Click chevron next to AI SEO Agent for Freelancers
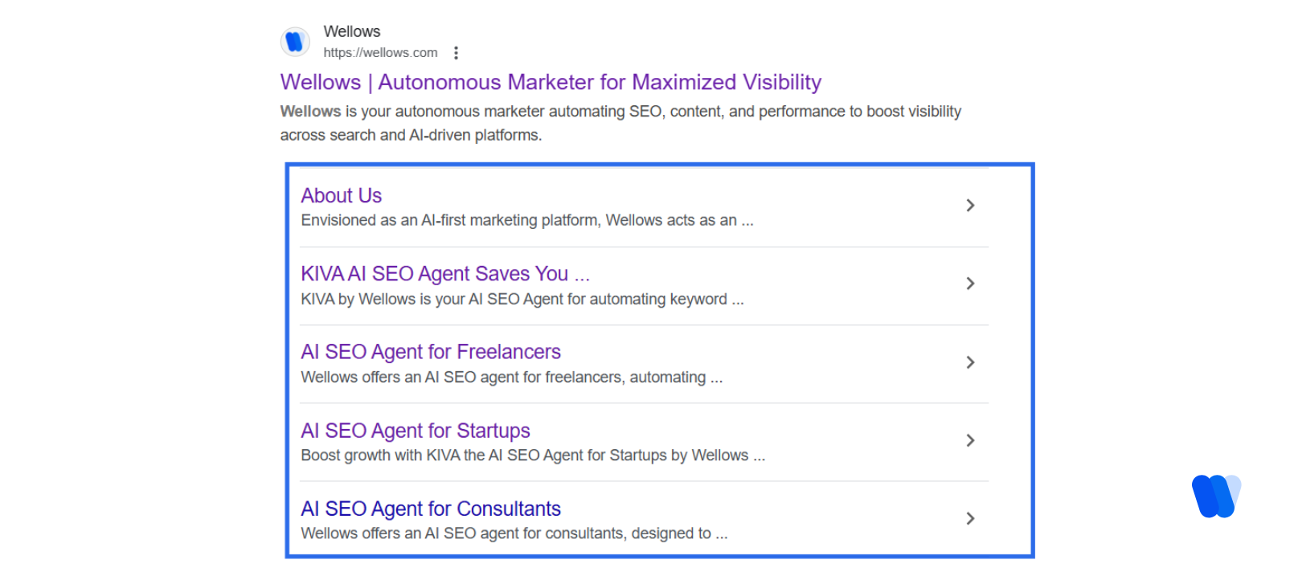1290x568 pixels. pyautogui.click(x=970, y=362)
